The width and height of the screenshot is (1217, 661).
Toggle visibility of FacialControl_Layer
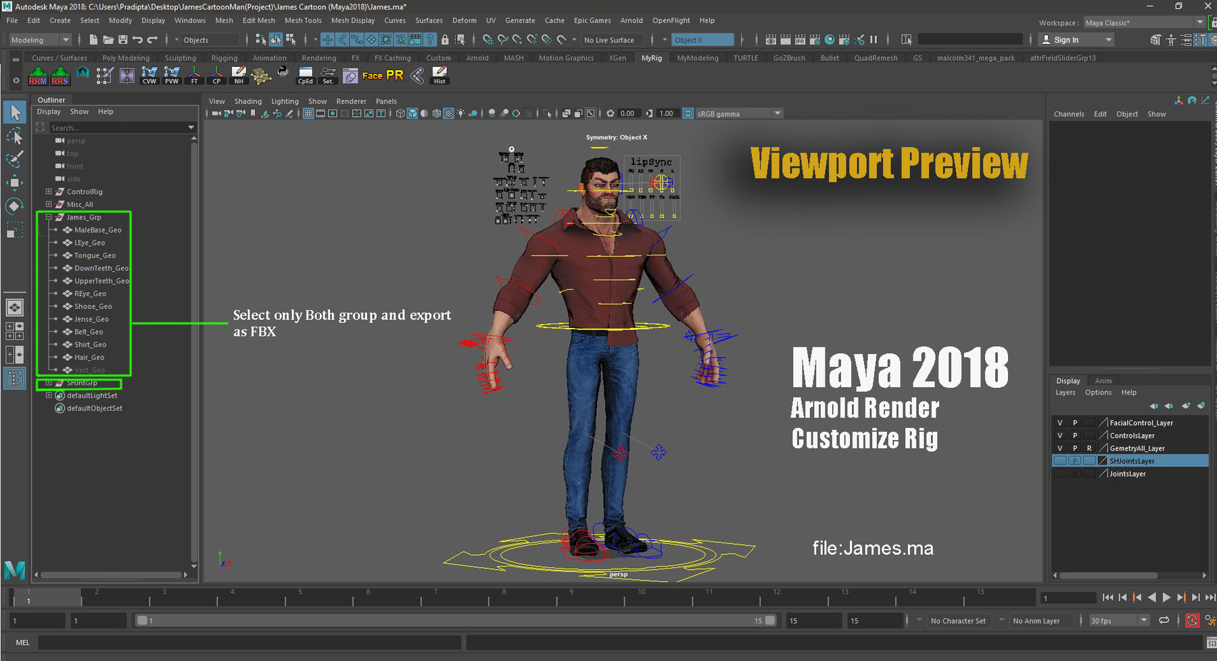tap(1060, 422)
